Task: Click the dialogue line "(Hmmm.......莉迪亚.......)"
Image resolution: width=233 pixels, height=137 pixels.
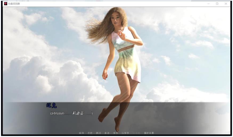Action: pos(71,113)
